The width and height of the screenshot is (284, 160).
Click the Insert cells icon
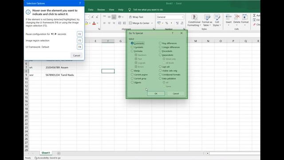(229, 17)
